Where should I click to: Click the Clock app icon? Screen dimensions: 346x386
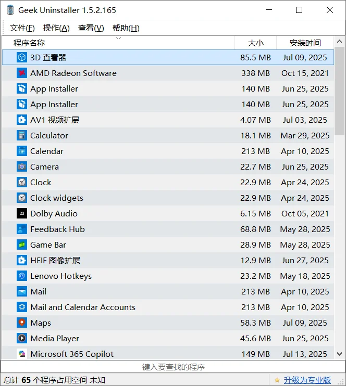pyautogui.click(x=22, y=182)
